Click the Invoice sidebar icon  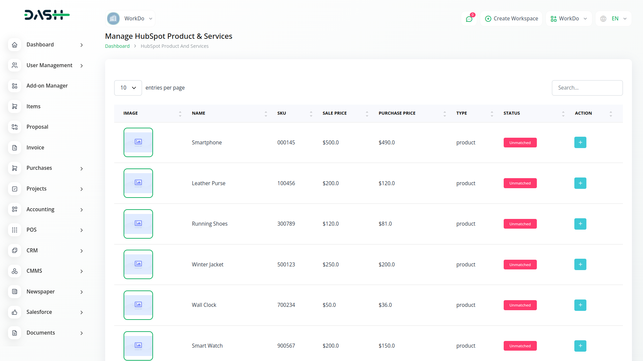[x=15, y=147]
